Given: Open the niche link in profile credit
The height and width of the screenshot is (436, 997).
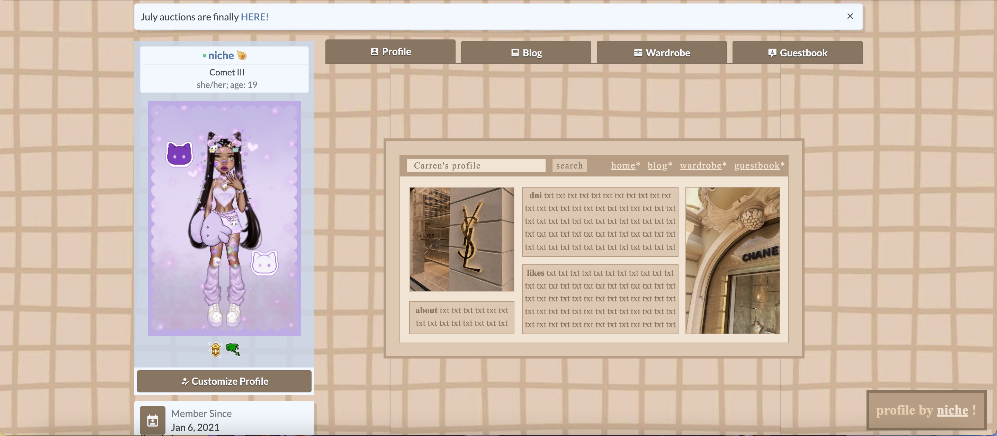Looking at the screenshot, I should tap(952, 410).
